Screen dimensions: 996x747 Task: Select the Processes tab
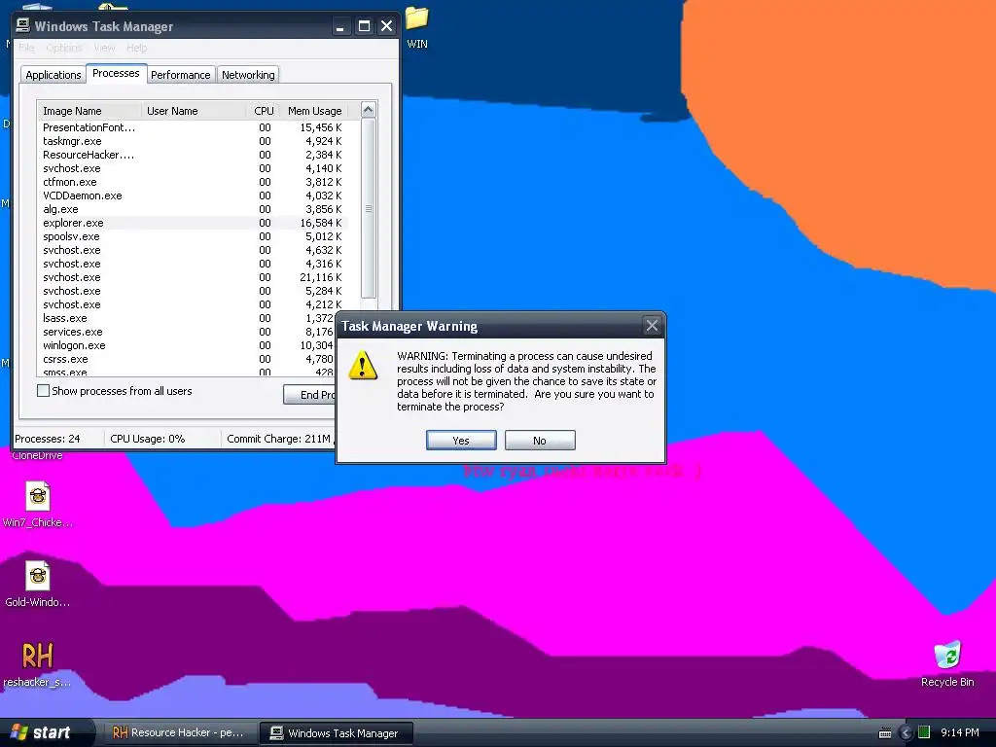[x=116, y=73]
